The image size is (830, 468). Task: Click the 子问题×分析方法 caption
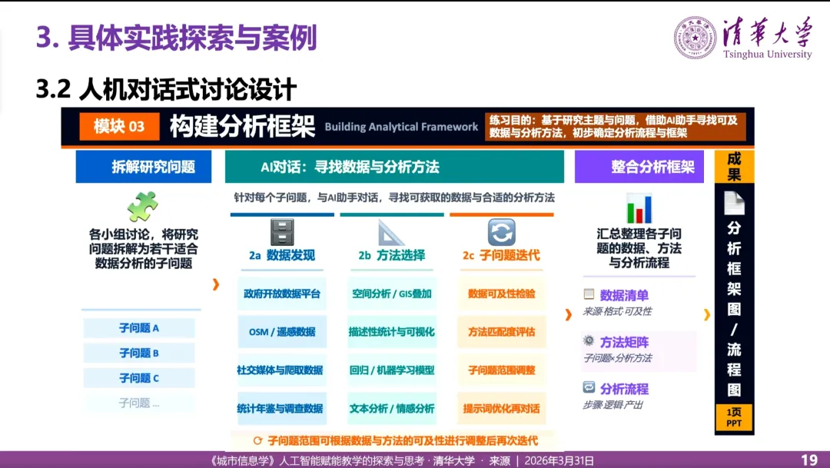[x=617, y=358]
